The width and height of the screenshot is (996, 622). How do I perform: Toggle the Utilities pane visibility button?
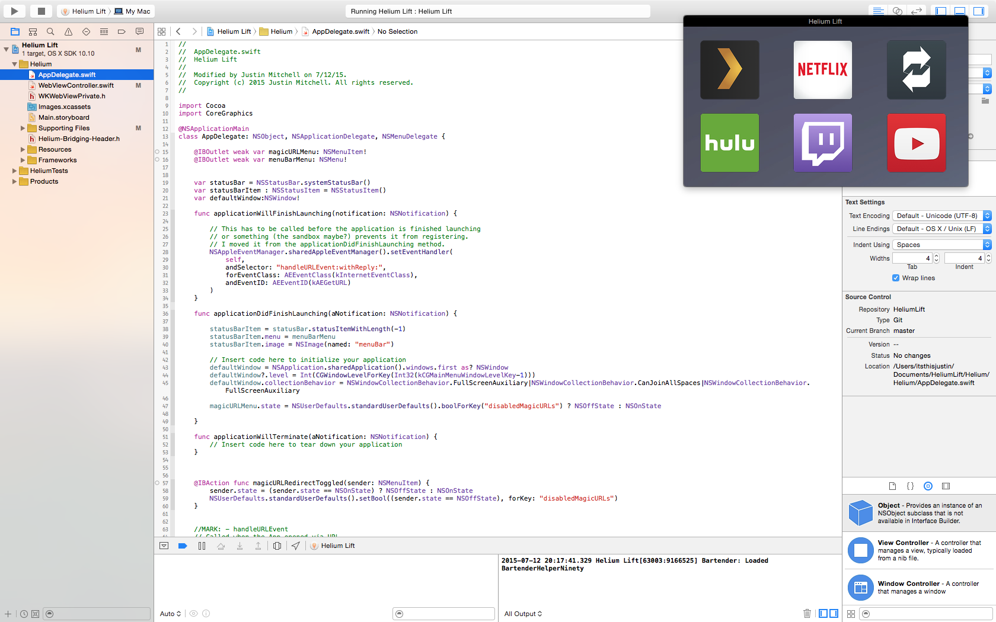[979, 11]
